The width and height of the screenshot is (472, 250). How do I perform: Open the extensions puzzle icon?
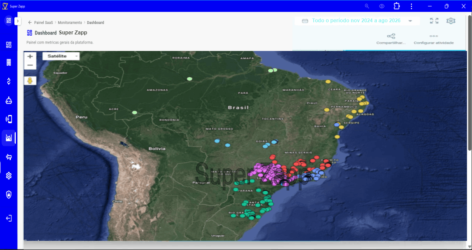pyautogui.click(x=397, y=6)
